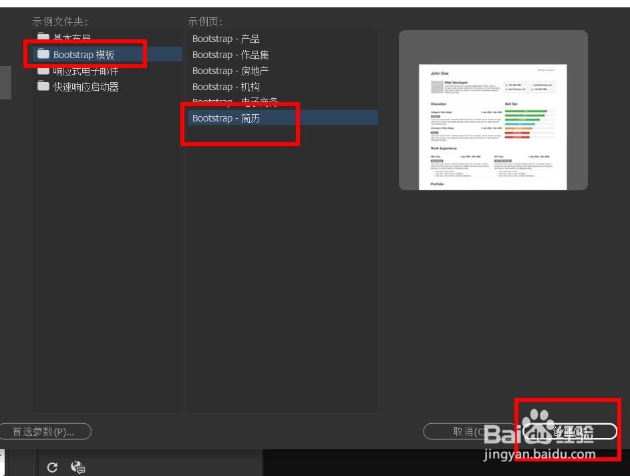Choose Bootstrap - 房地产 sample page
Image resolution: width=630 pixels, height=476 pixels.
(283, 71)
